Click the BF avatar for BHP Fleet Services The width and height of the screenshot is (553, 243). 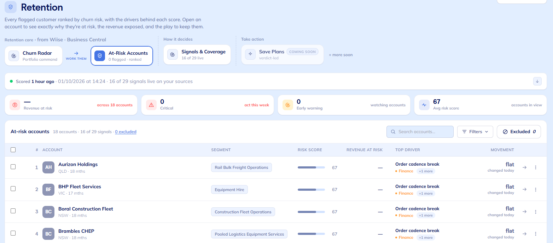[x=48, y=190]
